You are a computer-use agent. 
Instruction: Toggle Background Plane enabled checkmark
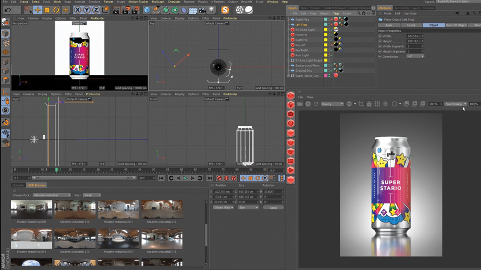tap(332, 66)
